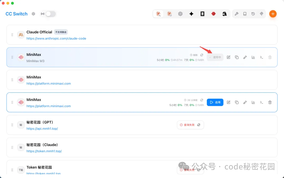Open the wrench tools panel
The height and width of the screenshot is (178, 284).
click(237, 14)
